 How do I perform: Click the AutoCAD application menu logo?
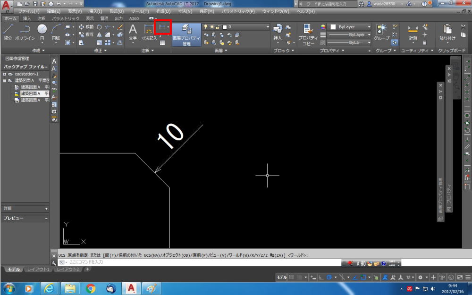(x=7, y=7)
